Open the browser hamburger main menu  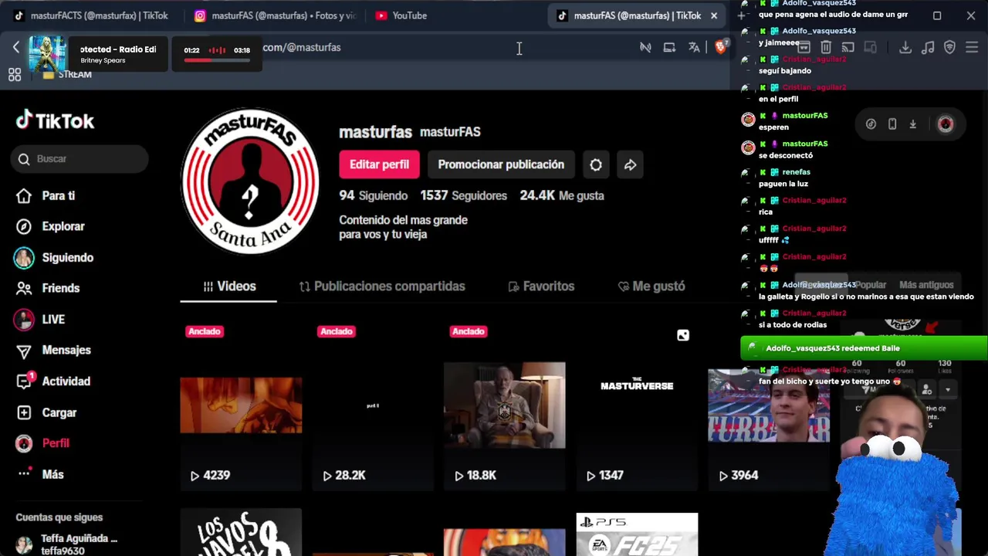pos(972,47)
